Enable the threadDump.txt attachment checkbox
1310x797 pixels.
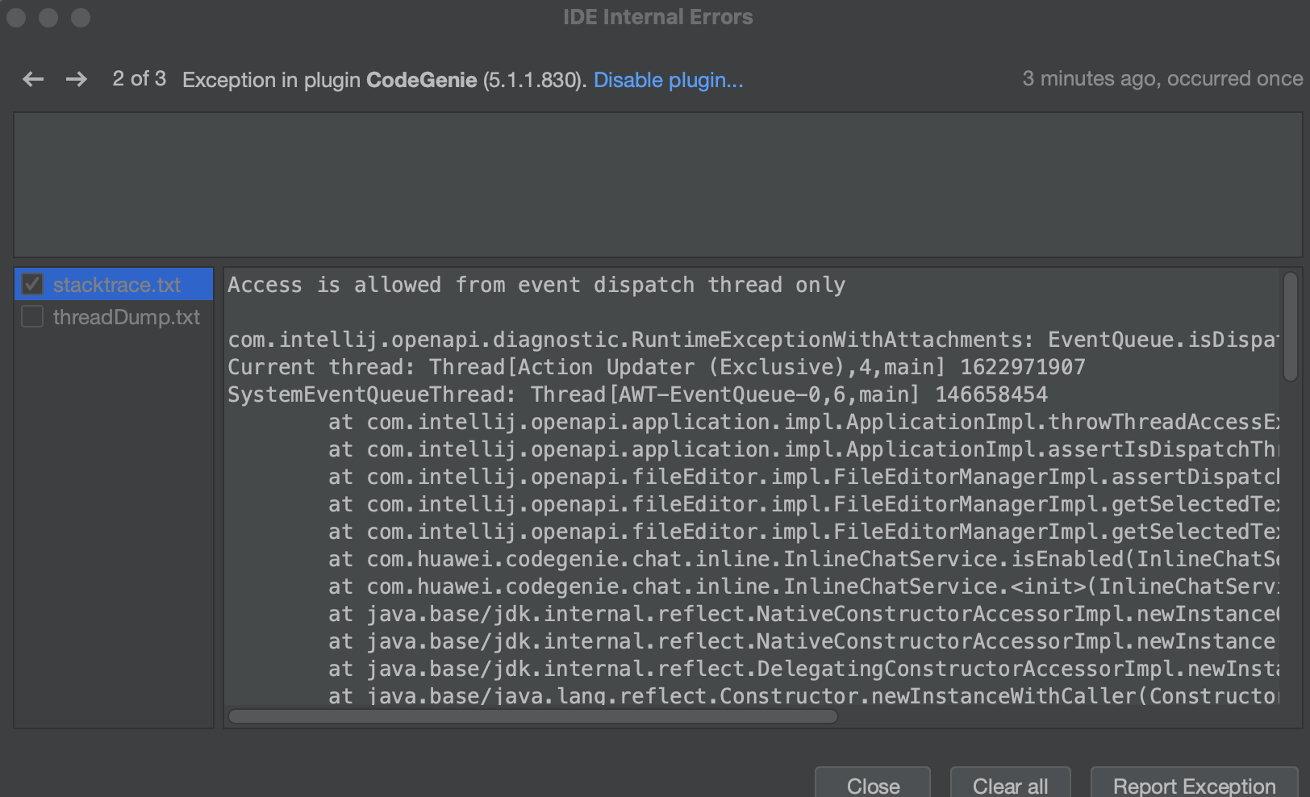pos(32,317)
